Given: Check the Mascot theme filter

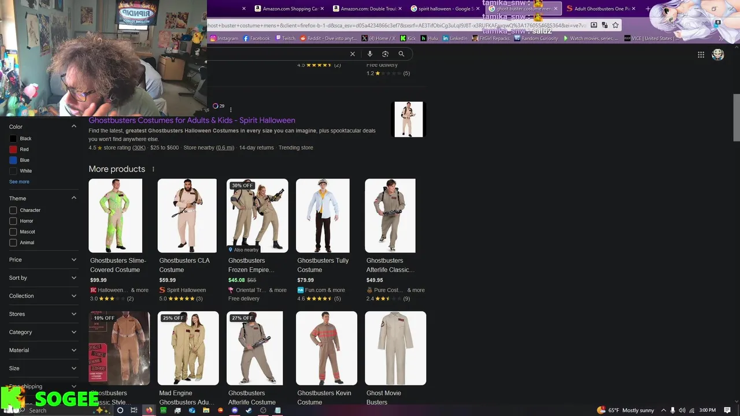Looking at the screenshot, I should (x=13, y=232).
